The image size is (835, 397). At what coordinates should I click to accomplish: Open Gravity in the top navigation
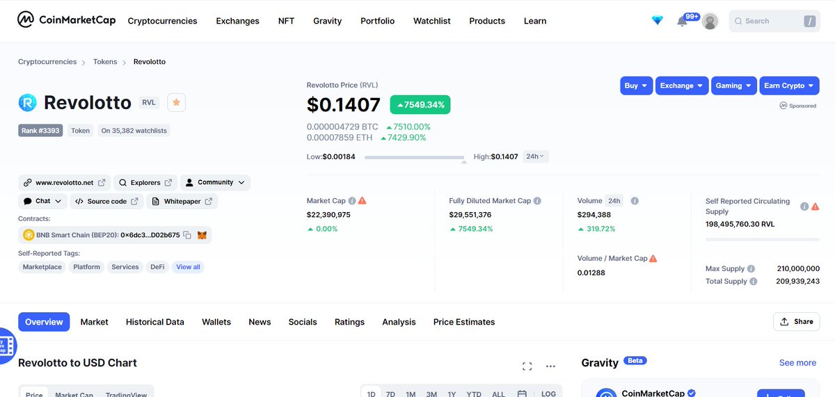coord(327,21)
